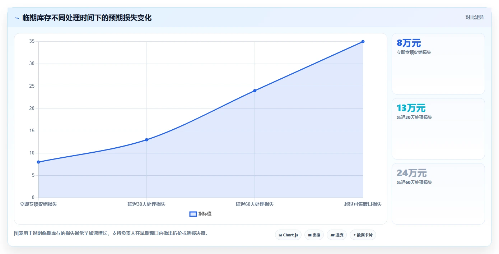Click the 8万元 value card
Image resolution: width=499 pixels, height=254 pixels.
[x=438, y=64]
